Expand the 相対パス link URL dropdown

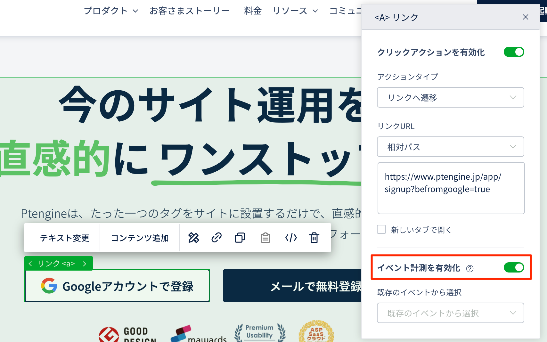click(x=450, y=147)
